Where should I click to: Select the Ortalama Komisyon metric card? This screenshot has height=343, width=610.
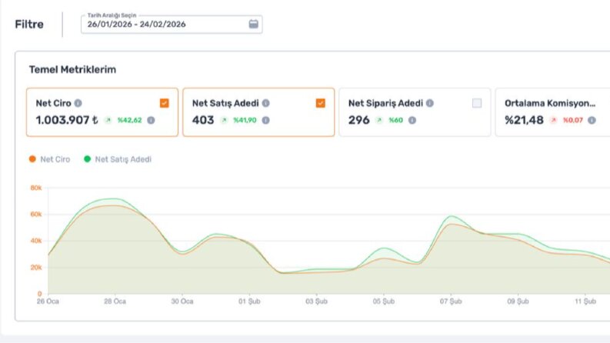(552, 112)
